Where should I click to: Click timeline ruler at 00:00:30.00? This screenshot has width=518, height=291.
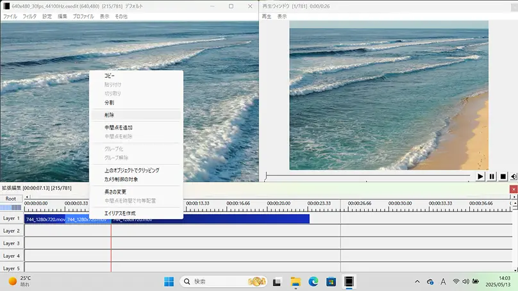pos(400,203)
